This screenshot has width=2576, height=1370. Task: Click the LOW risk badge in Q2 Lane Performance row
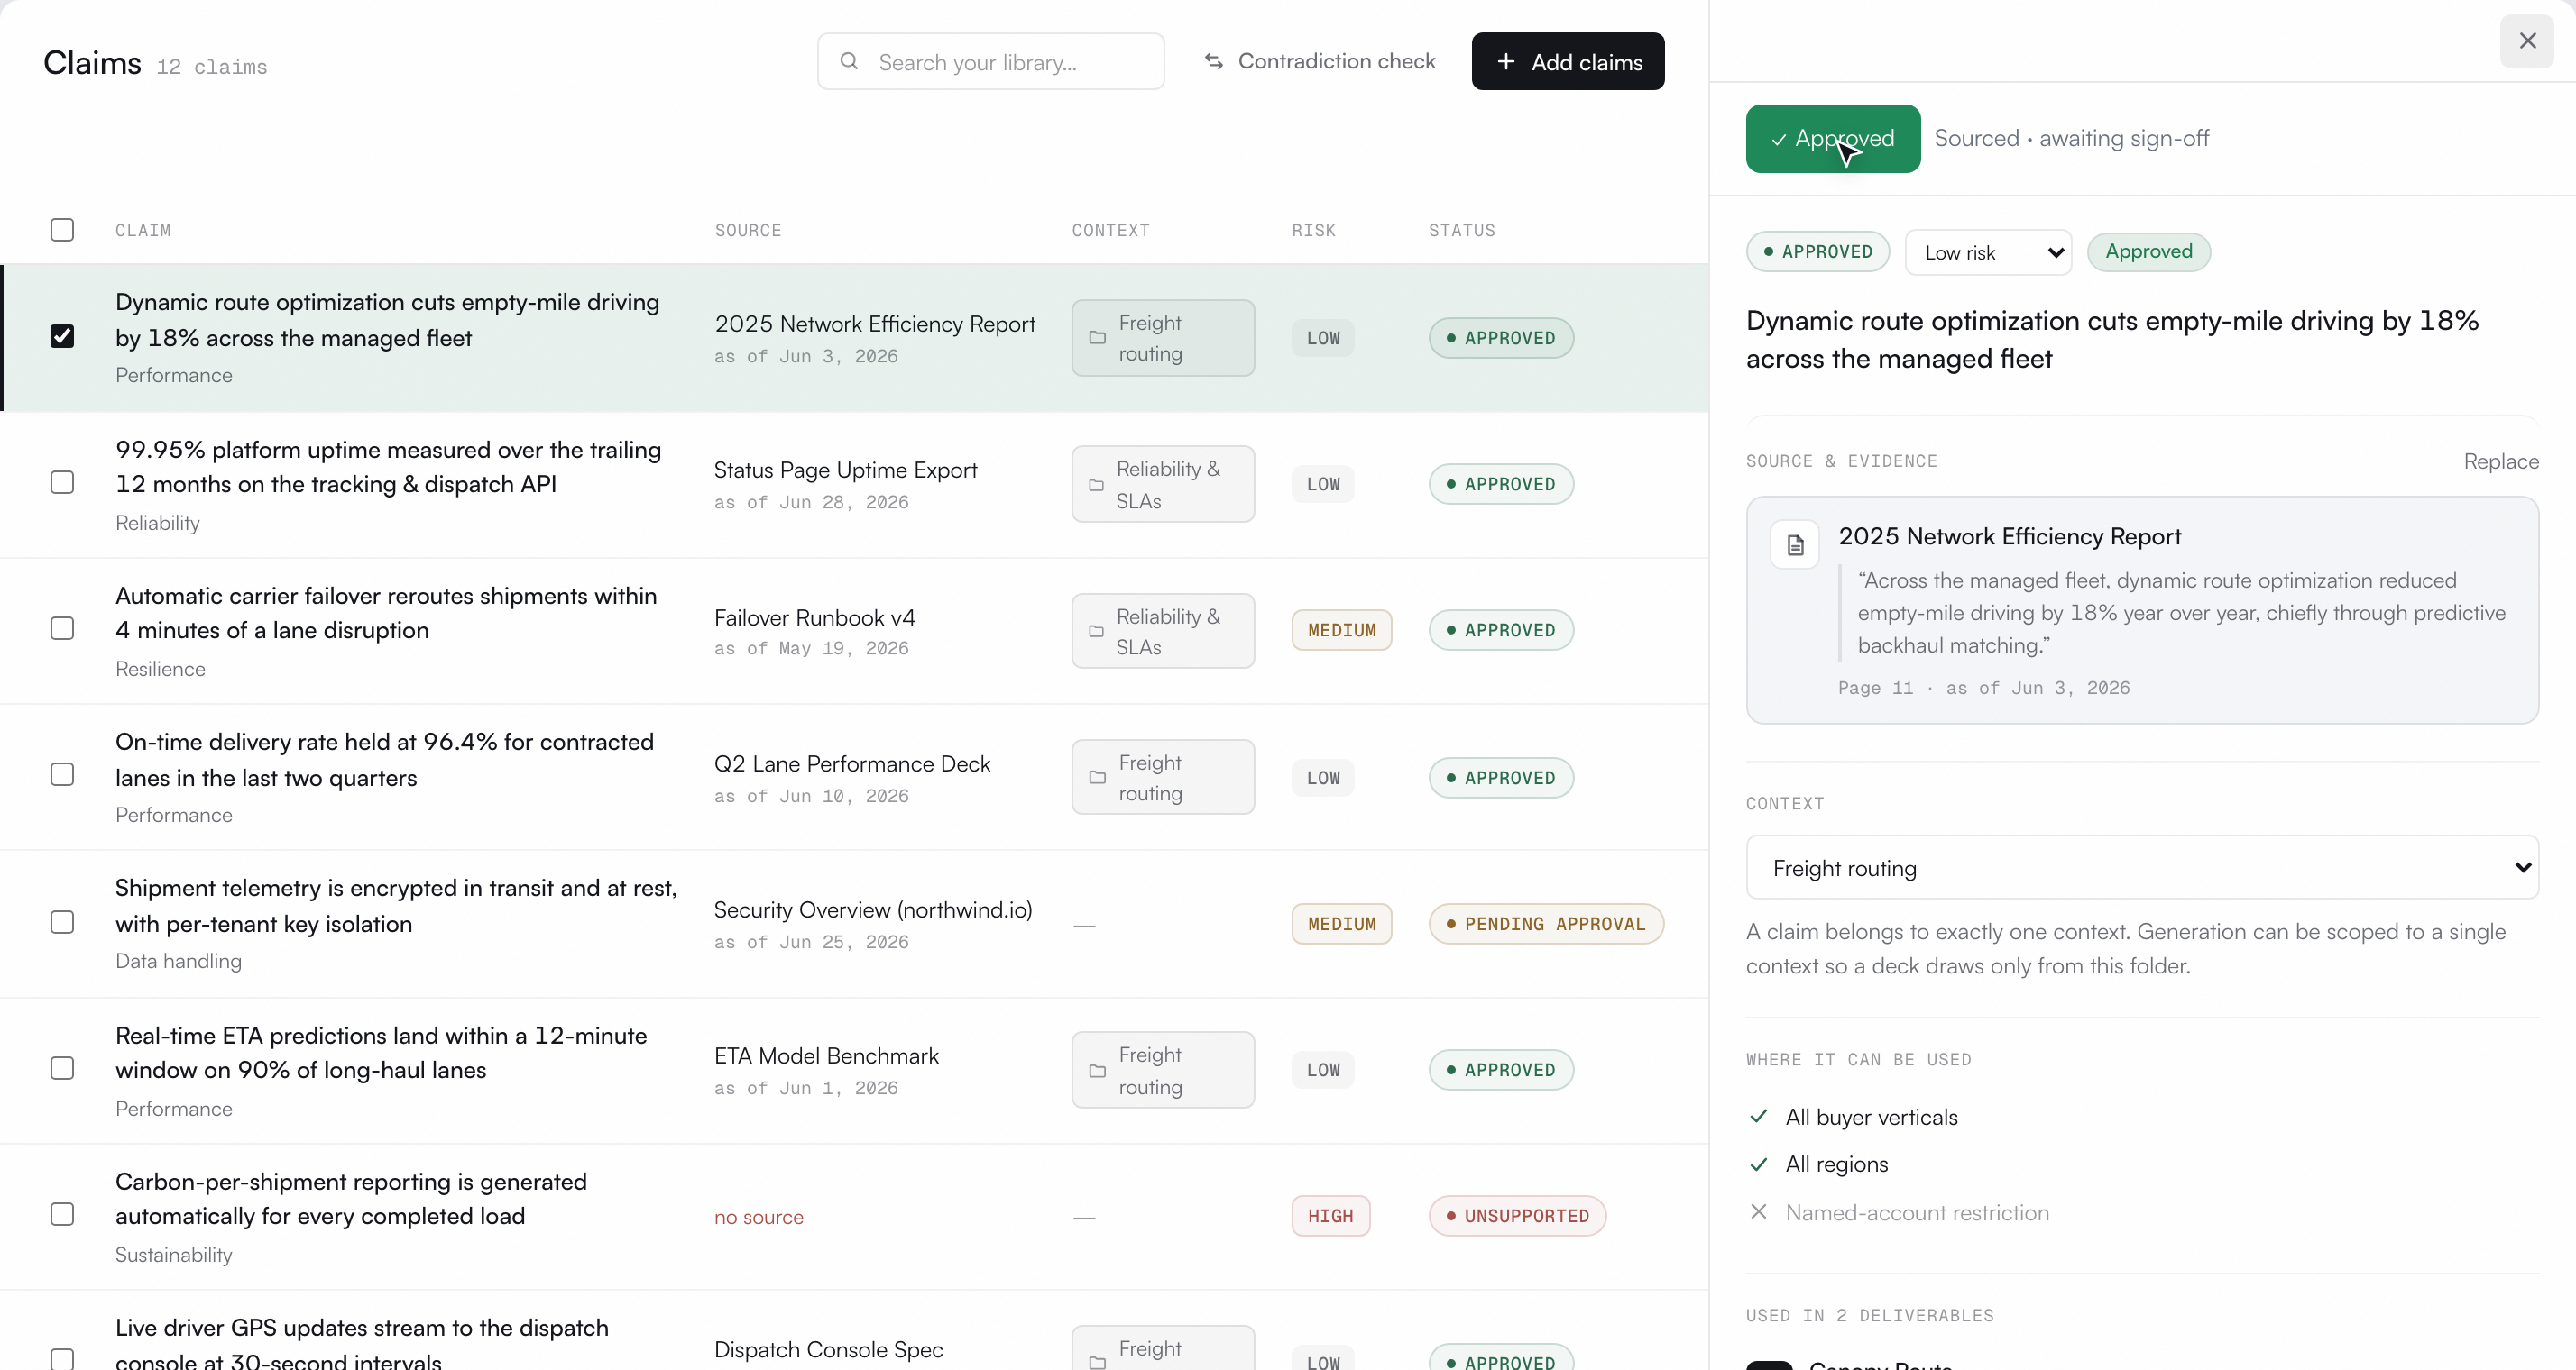[1323, 778]
